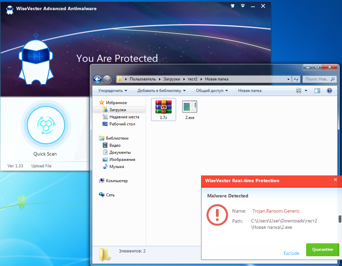Viewport: 342px width, 266px height.
Task: Open WiseVector menu triangle icon
Action: click(x=243, y=6)
